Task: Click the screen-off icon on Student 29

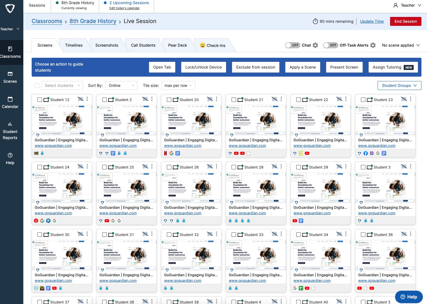Action: pos(339,167)
